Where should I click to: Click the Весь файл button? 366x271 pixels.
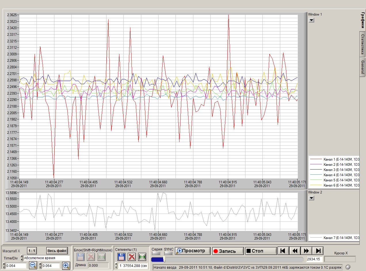[x=57, y=251]
